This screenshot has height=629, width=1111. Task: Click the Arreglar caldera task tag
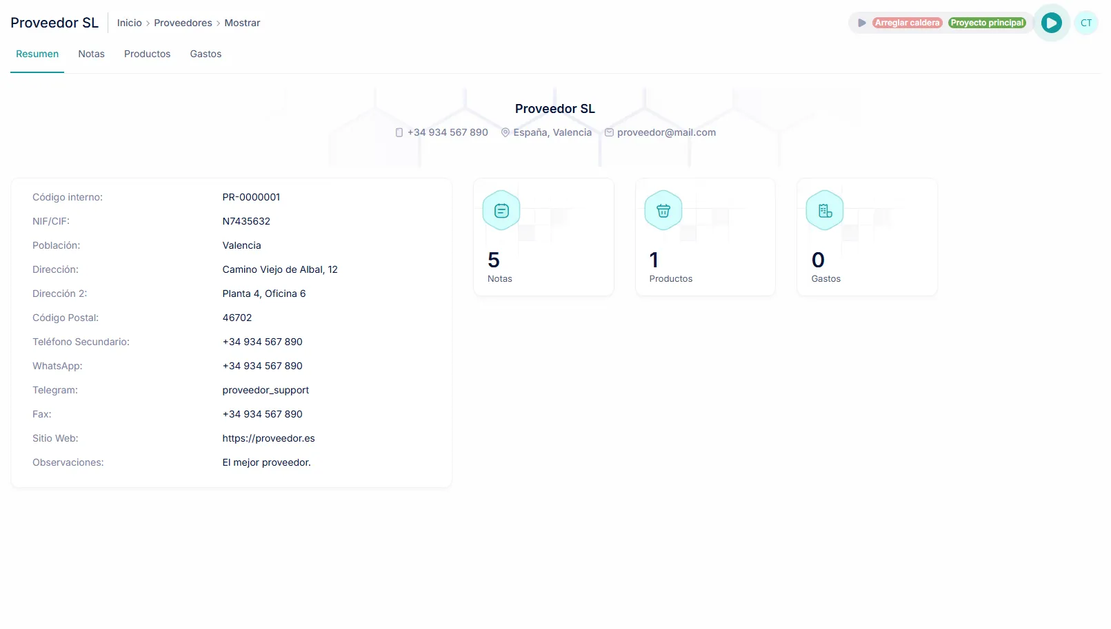[907, 23]
